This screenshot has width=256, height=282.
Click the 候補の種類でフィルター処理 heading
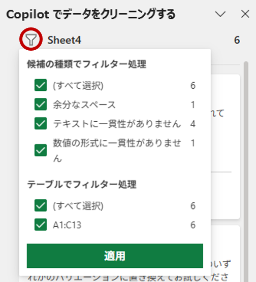(x=87, y=64)
